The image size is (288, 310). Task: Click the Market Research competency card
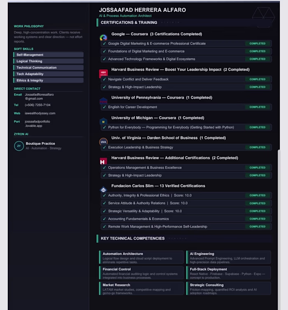(141, 289)
